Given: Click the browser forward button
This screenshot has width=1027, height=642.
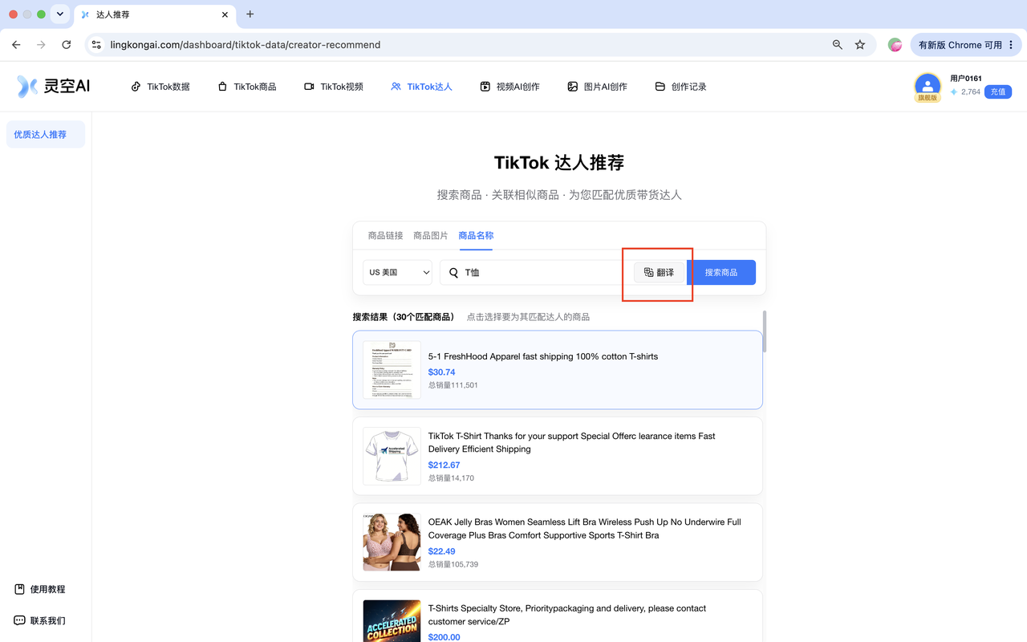Looking at the screenshot, I should 41,45.
